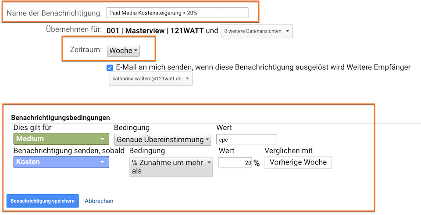Expand the 'Genaue Übereinstimmung' condition dropdown
This screenshot has width=421, height=215.
(162, 140)
